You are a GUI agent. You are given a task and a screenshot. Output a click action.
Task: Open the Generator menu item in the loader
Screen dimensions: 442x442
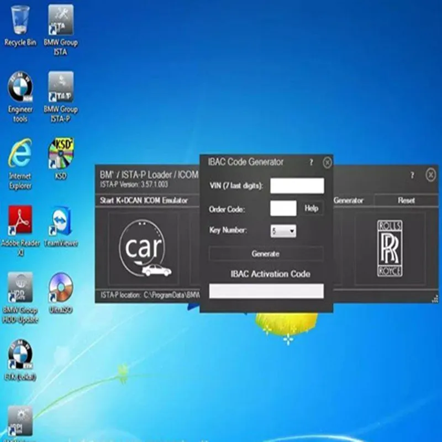coord(349,201)
